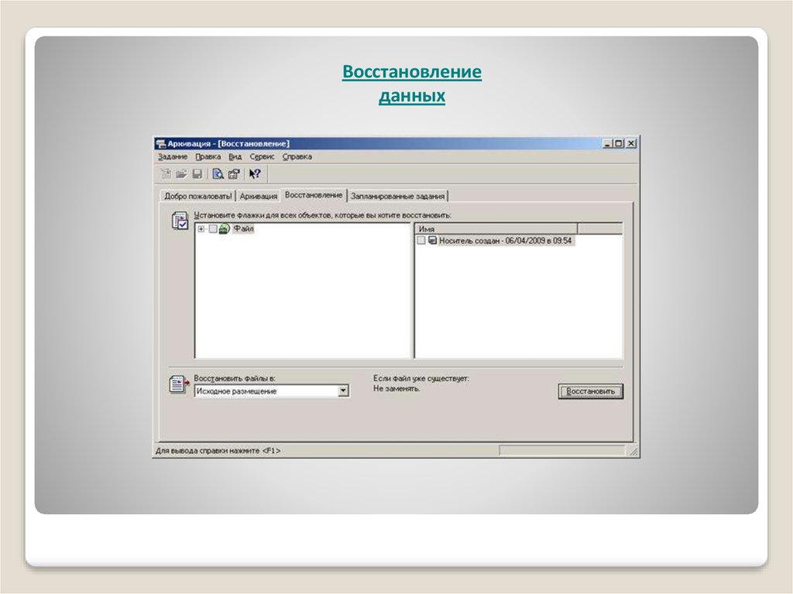Click the backup app icon in title bar
The width and height of the screenshot is (793, 594).
tap(161, 144)
